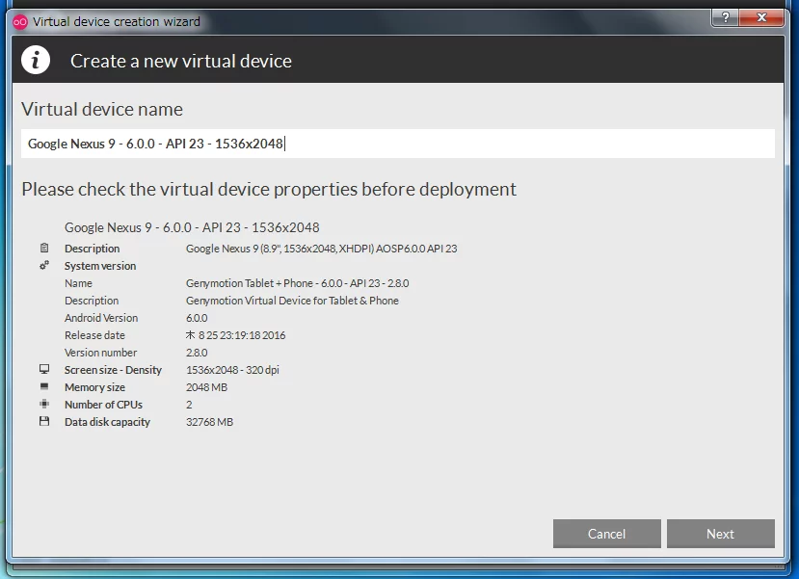This screenshot has height=579, width=799.
Task: Click the monitor icon beside Screen size - Density
Action: coord(44,370)
